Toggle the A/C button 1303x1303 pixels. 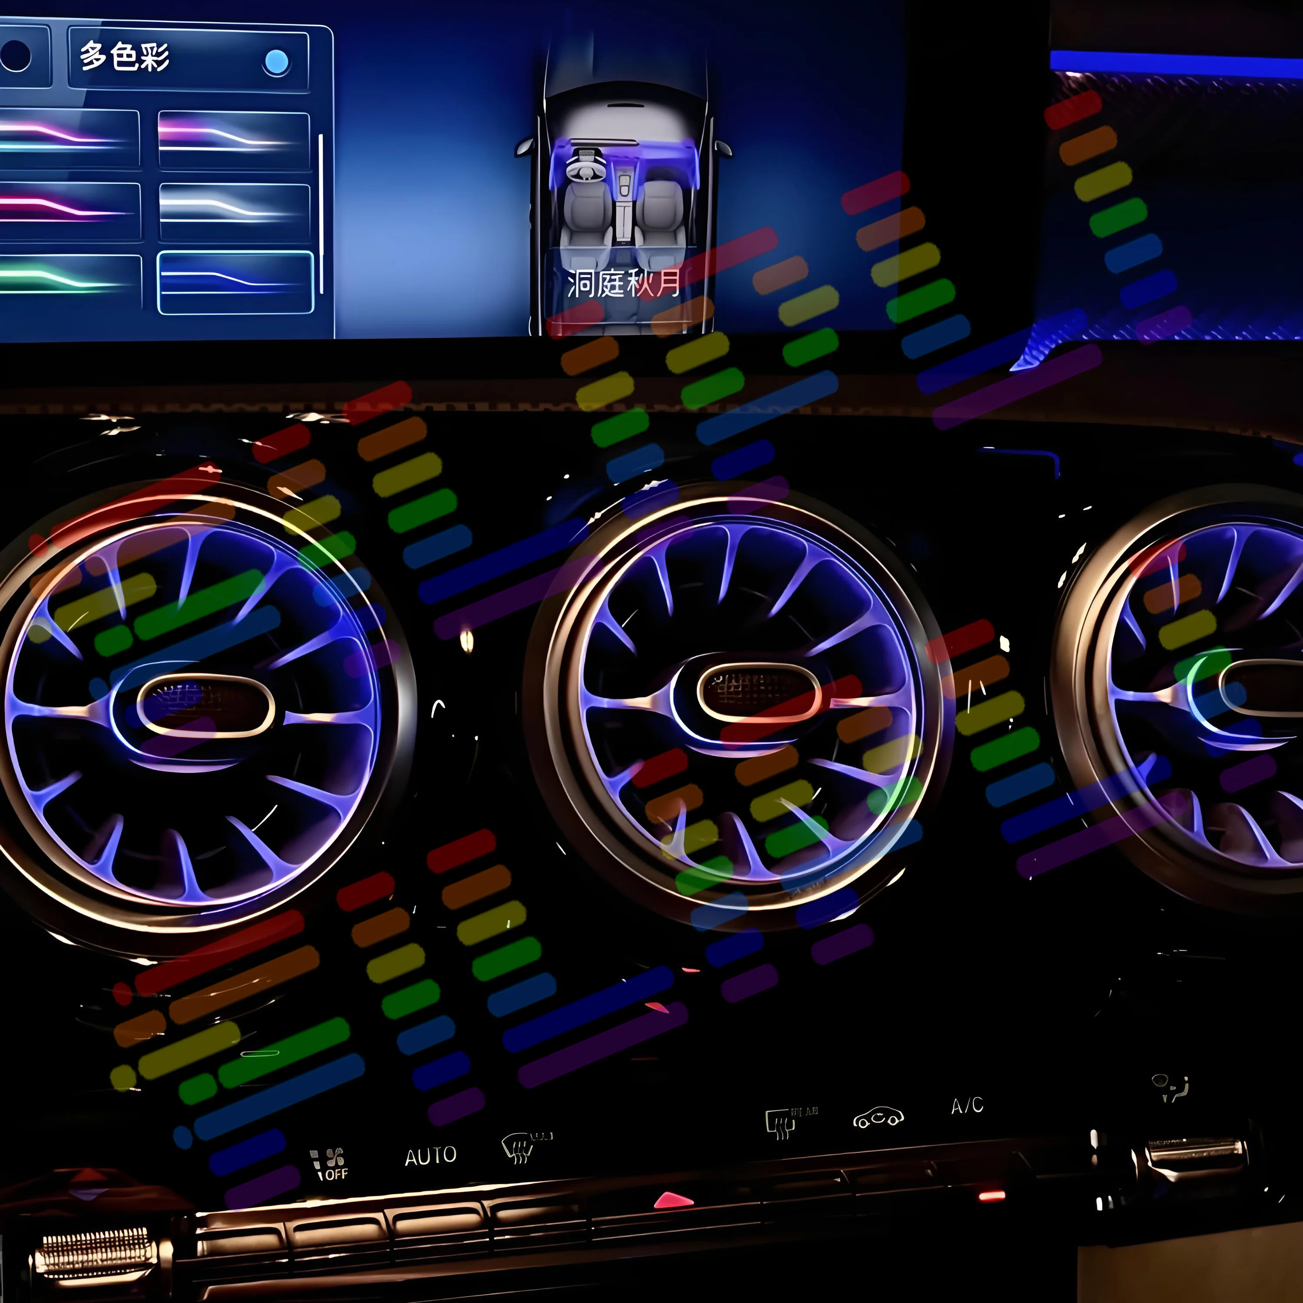coord(966,1105)
